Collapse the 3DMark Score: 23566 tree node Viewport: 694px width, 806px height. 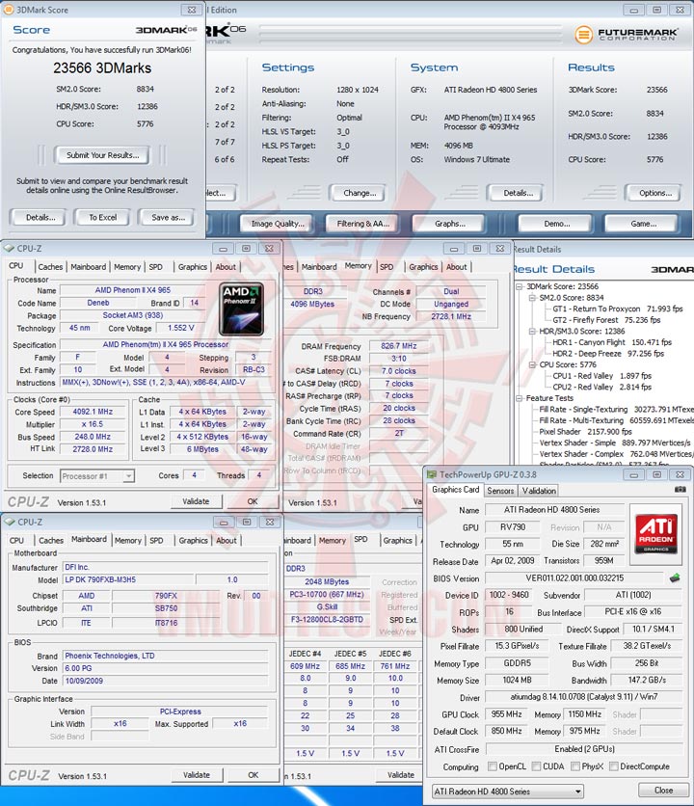[x=520, y=286]
